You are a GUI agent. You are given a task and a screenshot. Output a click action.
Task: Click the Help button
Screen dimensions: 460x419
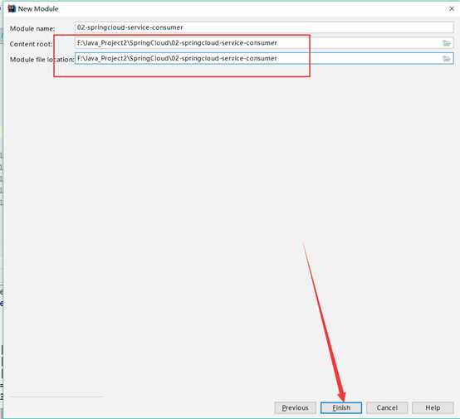pos(433,407)
